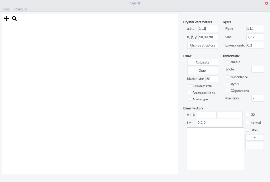Select the pan/move tool icon
The image size is (270, 182).
tap(6, 18)
